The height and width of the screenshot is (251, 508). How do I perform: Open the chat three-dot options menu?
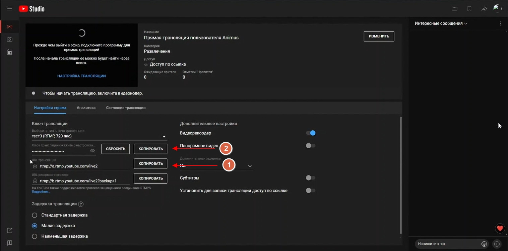click(x=501, y=23)
